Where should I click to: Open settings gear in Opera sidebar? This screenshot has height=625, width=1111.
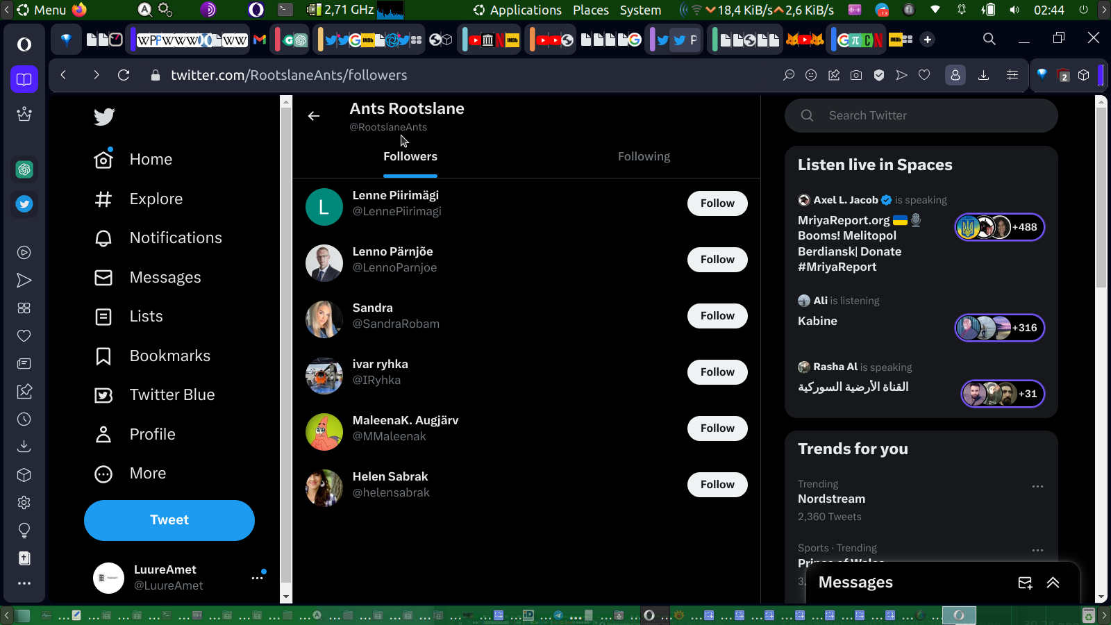pyautogui.click(x=24, y=503)
